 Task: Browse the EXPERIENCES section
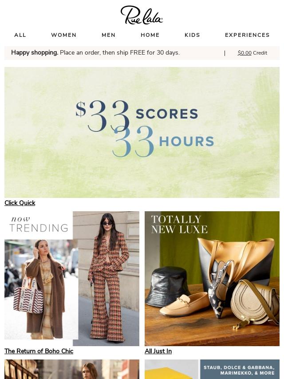247,35
